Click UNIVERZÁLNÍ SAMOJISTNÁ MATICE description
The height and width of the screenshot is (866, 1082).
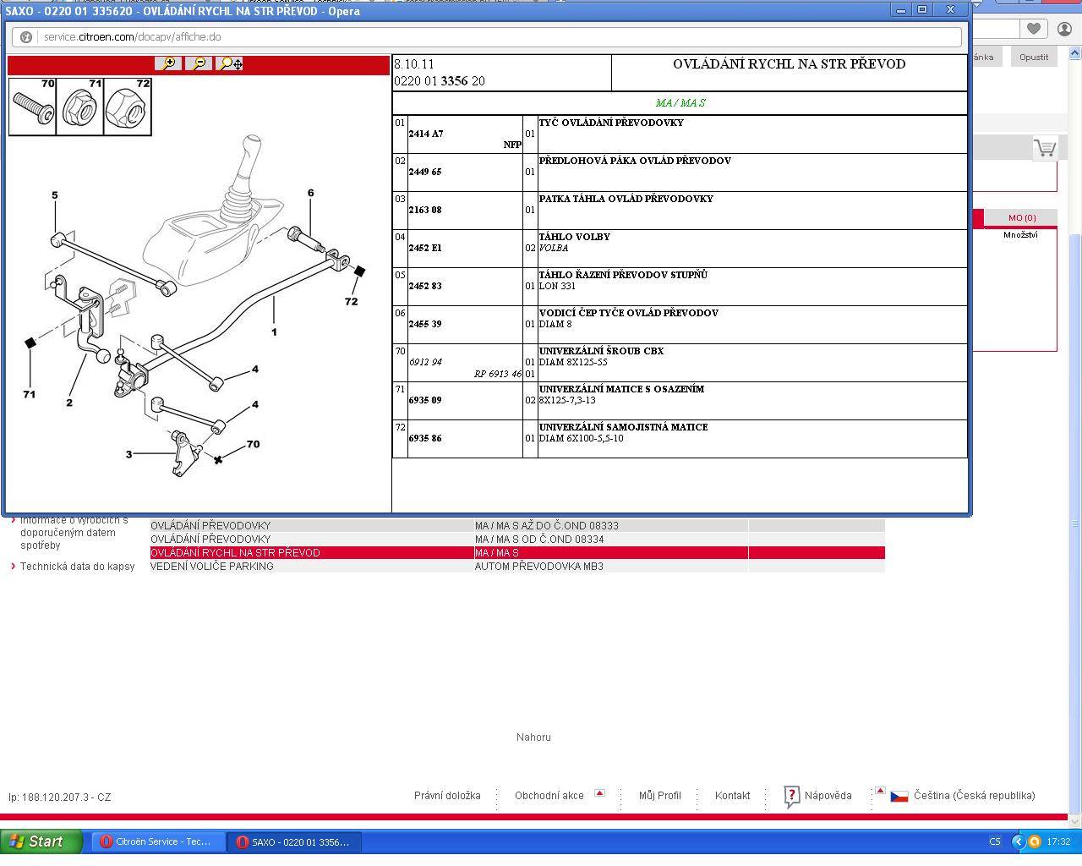click(x=623, y=427)
